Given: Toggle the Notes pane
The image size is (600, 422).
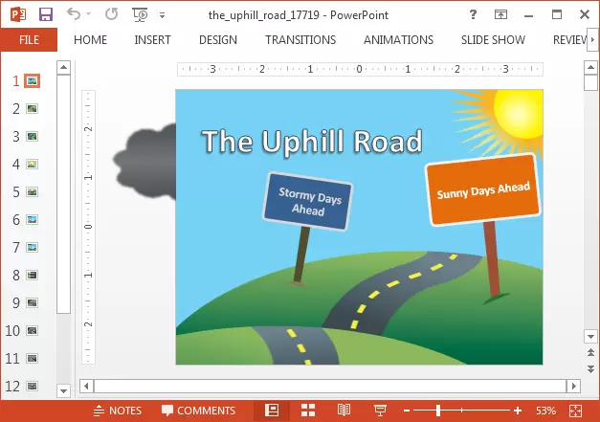Looking at the screenshot, I should tap(117, 411).
